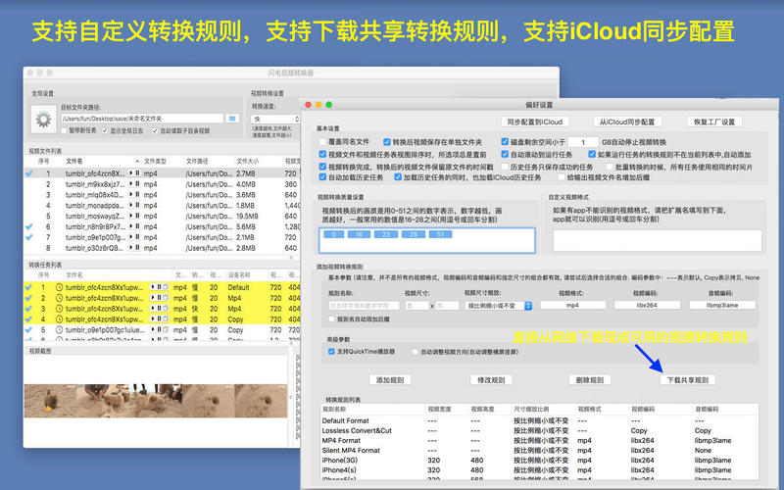
Task: Click the 视频编码 field showing libx264
Action: coord(647,305)
